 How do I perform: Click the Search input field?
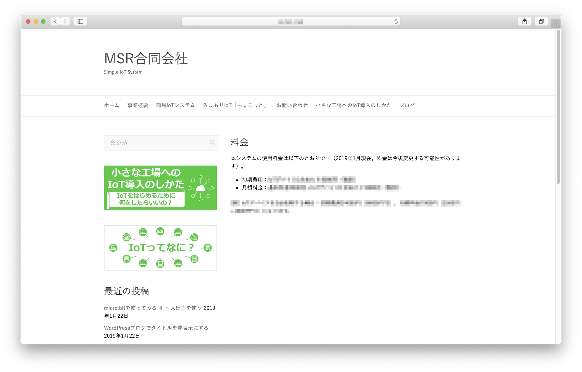click(157, 143)
